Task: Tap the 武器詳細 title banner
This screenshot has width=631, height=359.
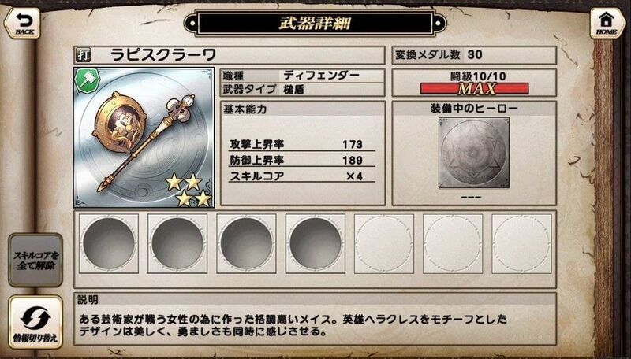Action: click(x=315, y=23)
